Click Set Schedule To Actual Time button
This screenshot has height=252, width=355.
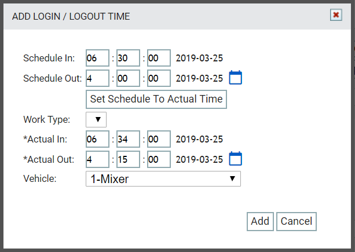(x=156, y=100)
